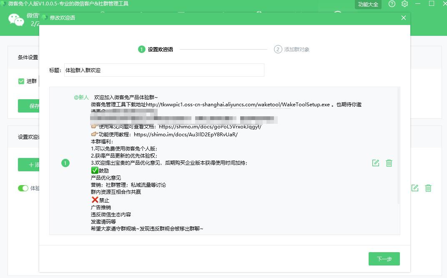
Task: Click the line 2.获得产品更新的优先体验权；
Action: tap(124, 156)
